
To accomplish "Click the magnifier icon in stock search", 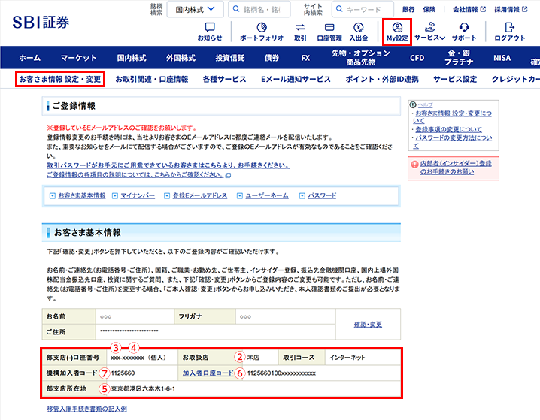I will 236,9.
